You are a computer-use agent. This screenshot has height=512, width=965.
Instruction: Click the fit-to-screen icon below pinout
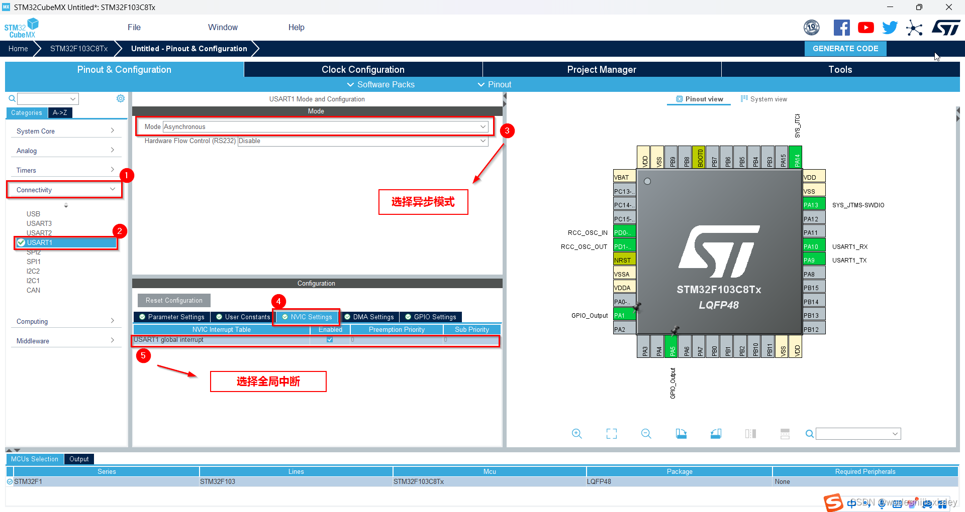[x=612, y=434]
